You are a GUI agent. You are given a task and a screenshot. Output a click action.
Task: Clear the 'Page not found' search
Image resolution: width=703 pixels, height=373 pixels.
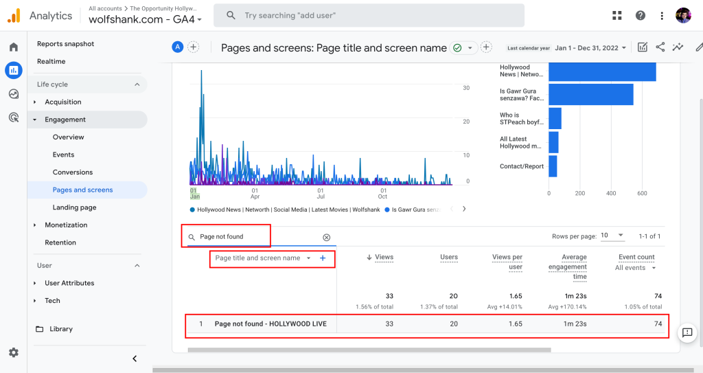pos(326,238)
